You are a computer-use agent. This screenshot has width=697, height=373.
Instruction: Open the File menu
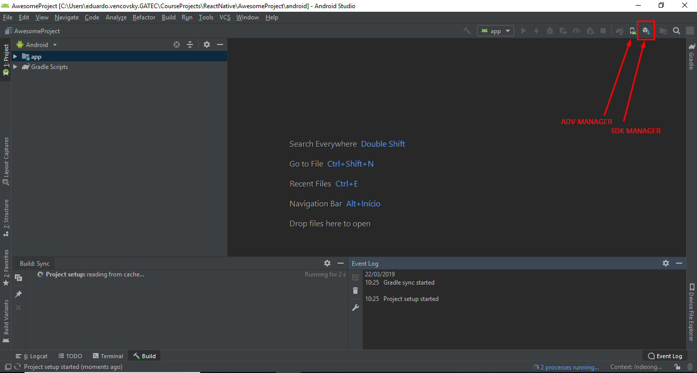(x=8, y=17)
